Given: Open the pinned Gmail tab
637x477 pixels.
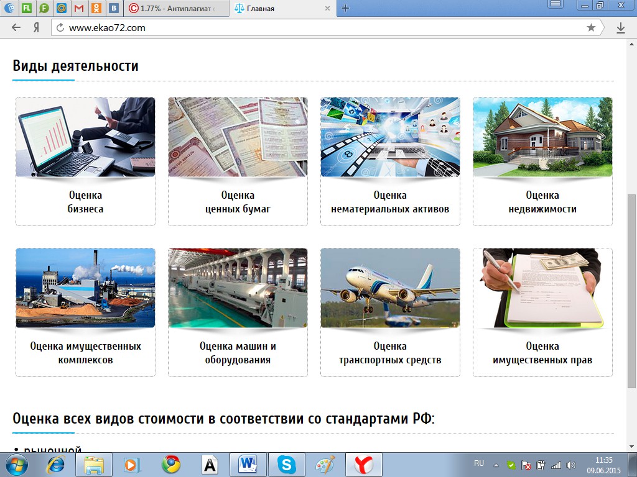Looking at the screenshot, I should tap(79, 7).
